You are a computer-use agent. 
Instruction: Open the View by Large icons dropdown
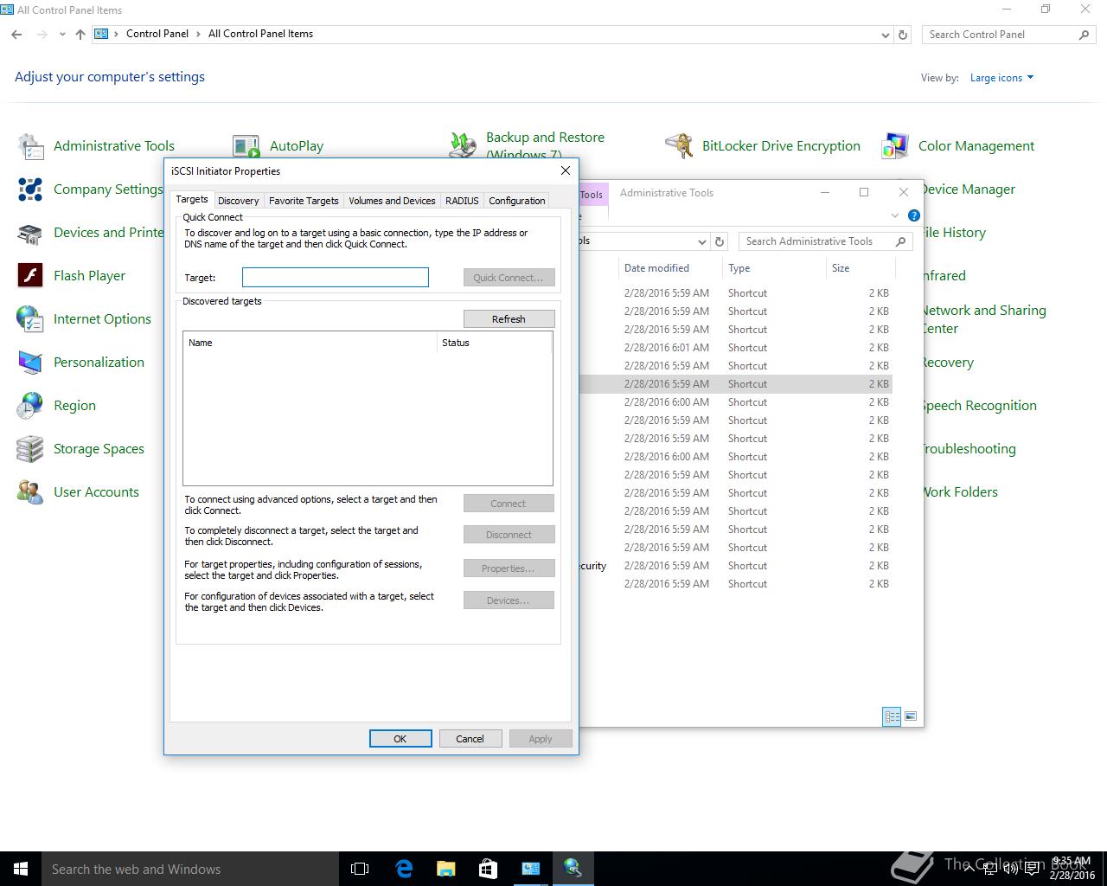[x=1001, y=78]
